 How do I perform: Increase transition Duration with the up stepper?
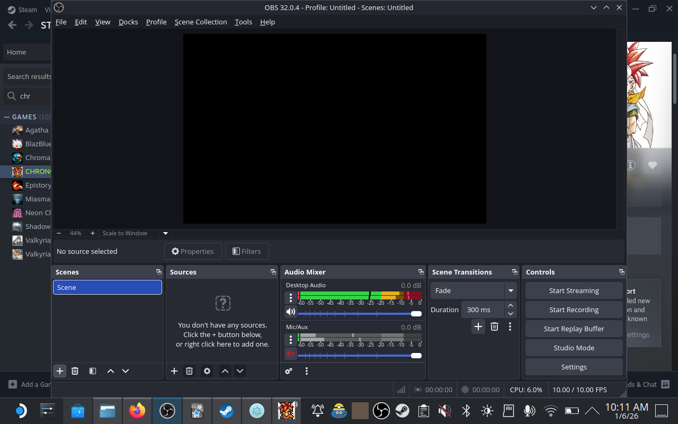point(510,305)
